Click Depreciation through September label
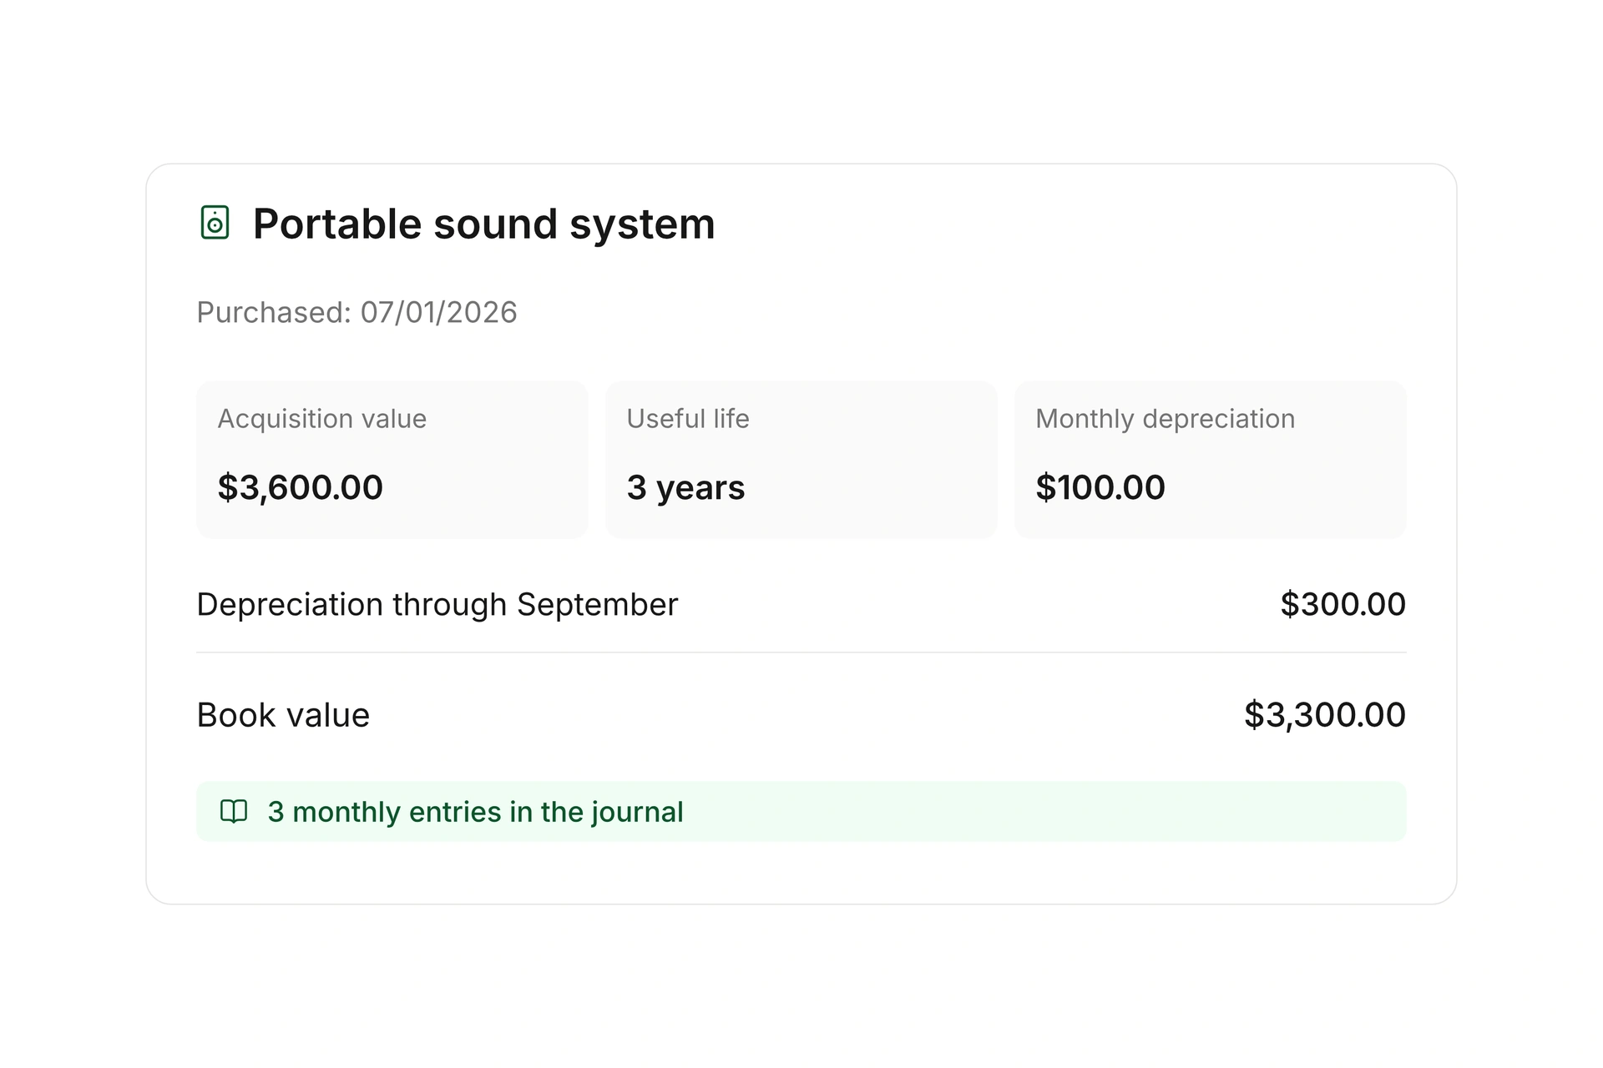The image size is (1603, 1068). coord(437,604)
